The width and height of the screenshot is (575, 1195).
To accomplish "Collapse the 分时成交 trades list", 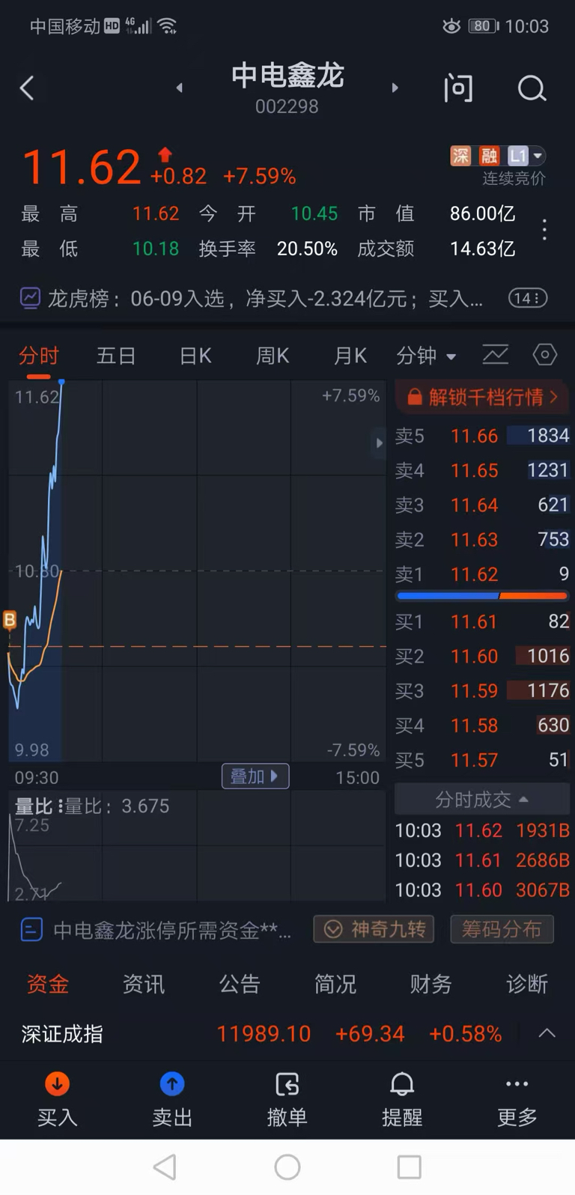I will pyautogui.click(x=482, y=800).
